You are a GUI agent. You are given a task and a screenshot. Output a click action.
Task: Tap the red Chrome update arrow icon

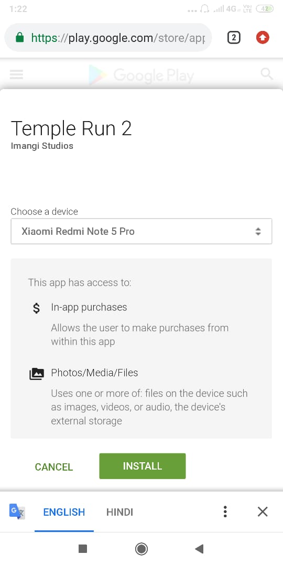point(263,38)
